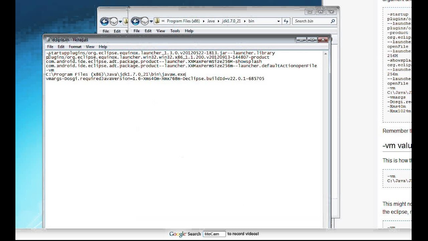Open View menu in the front Explorer window

pyautogui.click(x=161, y=31)
